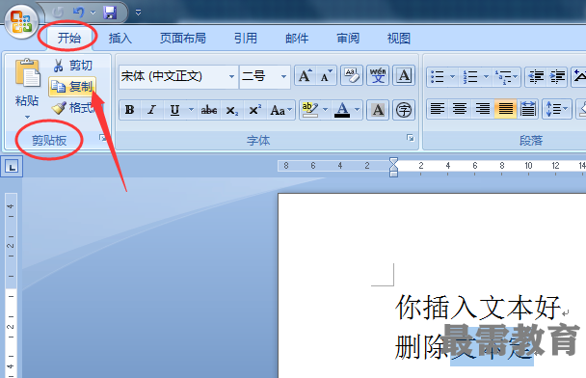Click the grayed-out Redo icon
Viewport: 586px width, 378px height.
click(x=58, y=13)
